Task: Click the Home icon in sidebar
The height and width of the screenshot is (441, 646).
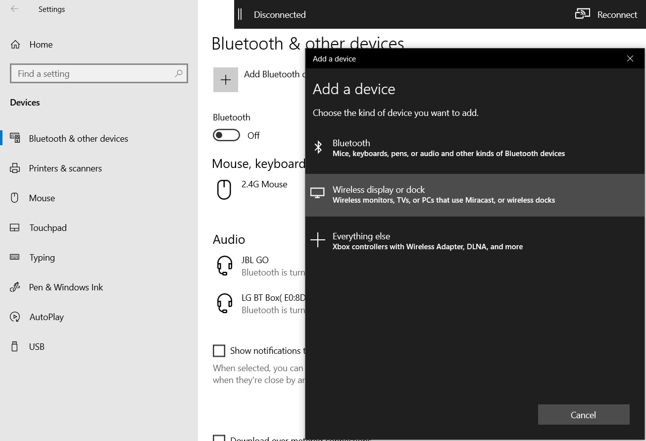Action: (x=15, y=45)
